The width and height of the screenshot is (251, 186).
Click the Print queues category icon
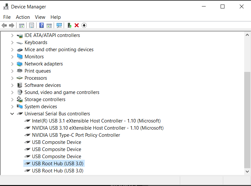click(x=20, y=71)
